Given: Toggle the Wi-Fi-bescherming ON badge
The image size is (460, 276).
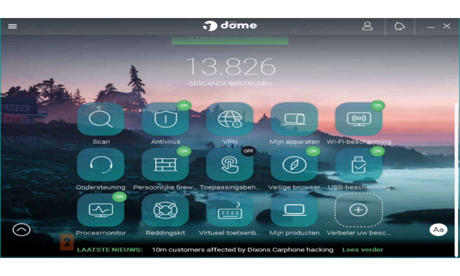Looking at the screenshot, I should coord(377,106).
